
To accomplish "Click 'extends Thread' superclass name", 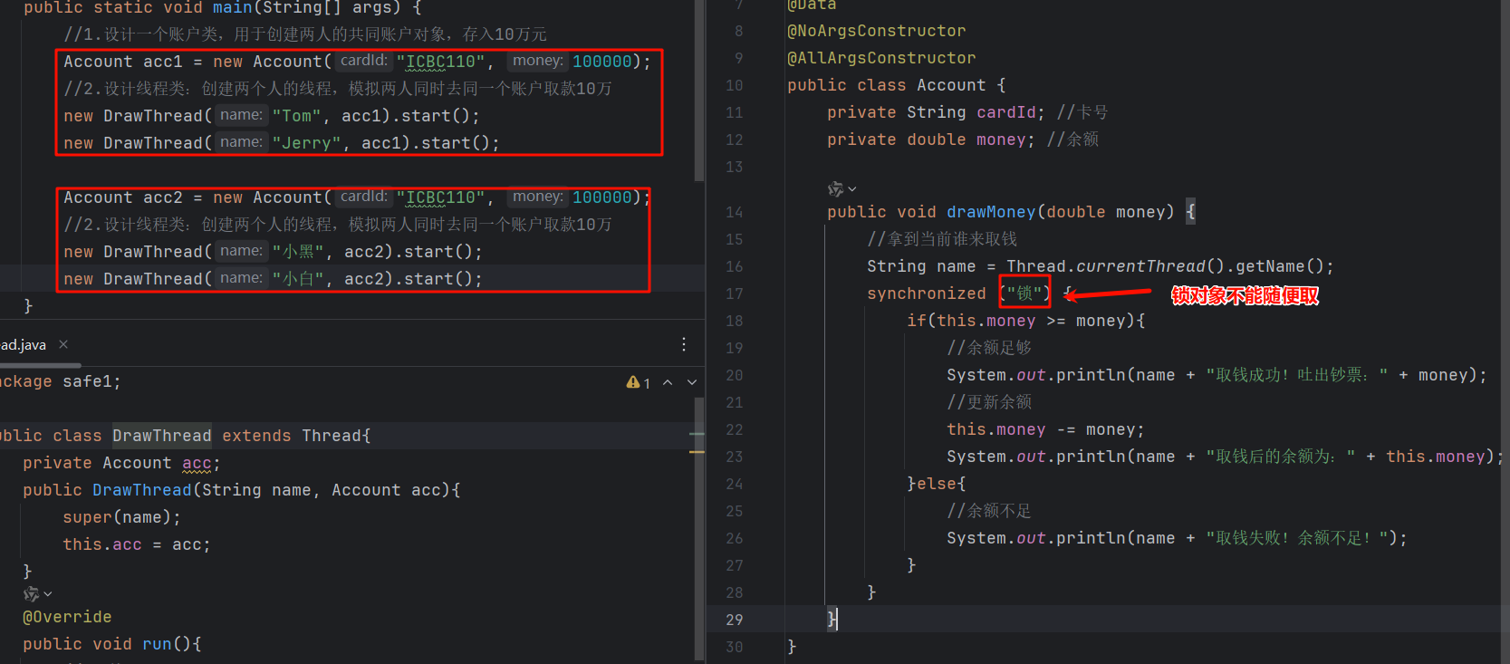I will coord(332,436).
